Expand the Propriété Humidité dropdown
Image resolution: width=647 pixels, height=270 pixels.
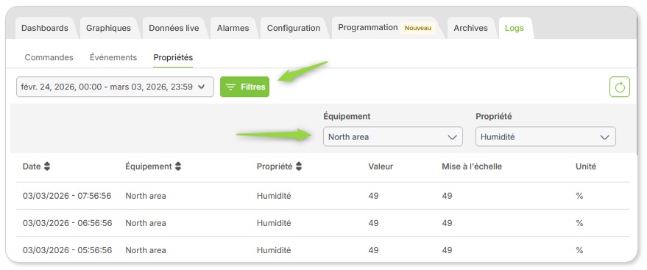click(545, 136)
